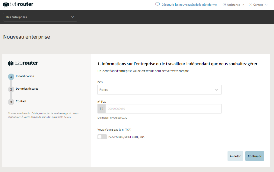The height and width of the screenshot is (172, 274).
Task: Expand the Compte chevron arrow
Action: [x=266, y=5]
